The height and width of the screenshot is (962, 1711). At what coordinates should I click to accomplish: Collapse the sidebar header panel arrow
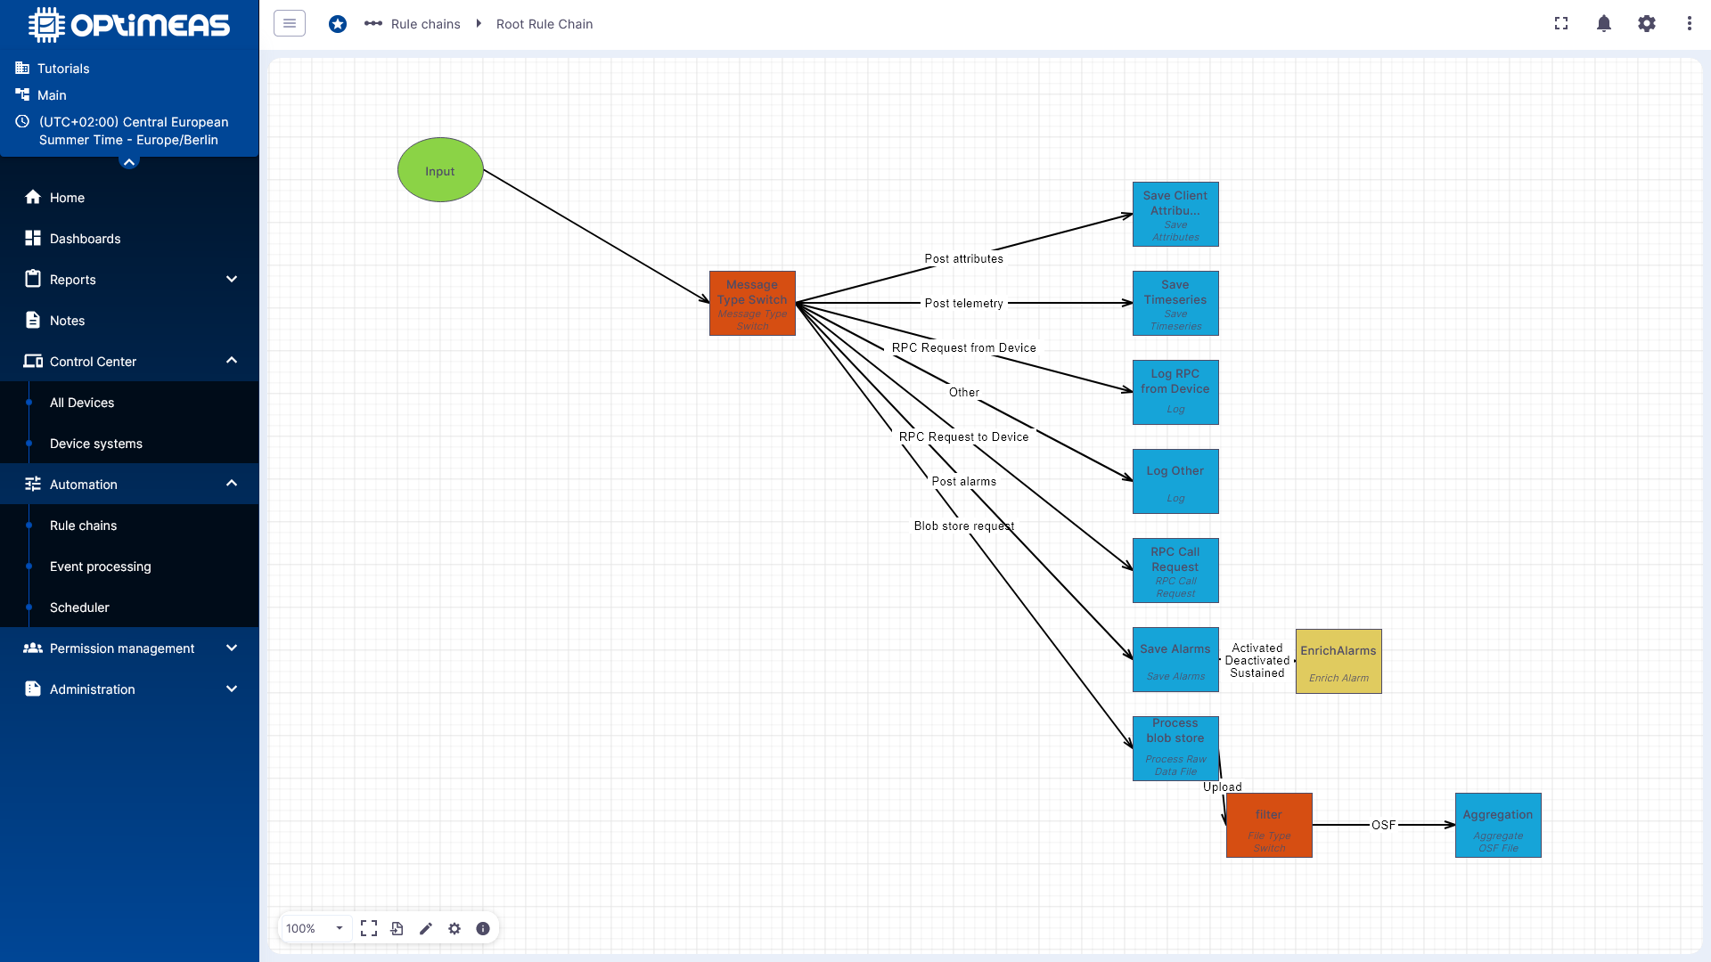tap(129, 161)
